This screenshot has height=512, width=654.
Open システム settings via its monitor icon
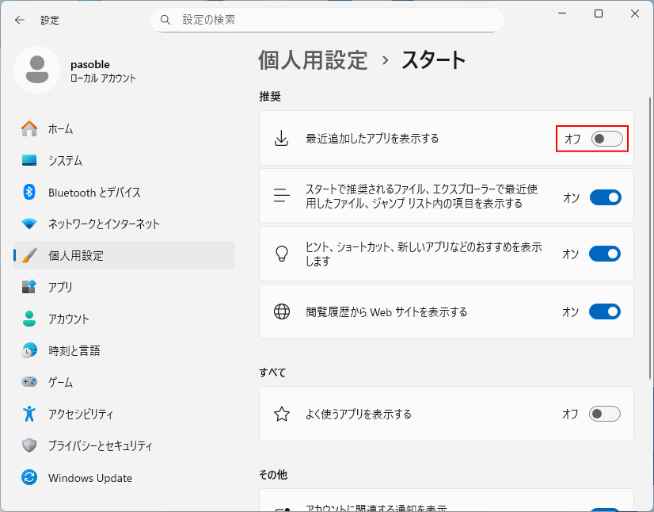28,160
